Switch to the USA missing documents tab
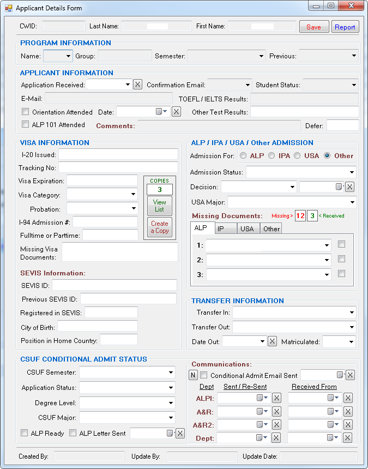 tap(248, 229)
